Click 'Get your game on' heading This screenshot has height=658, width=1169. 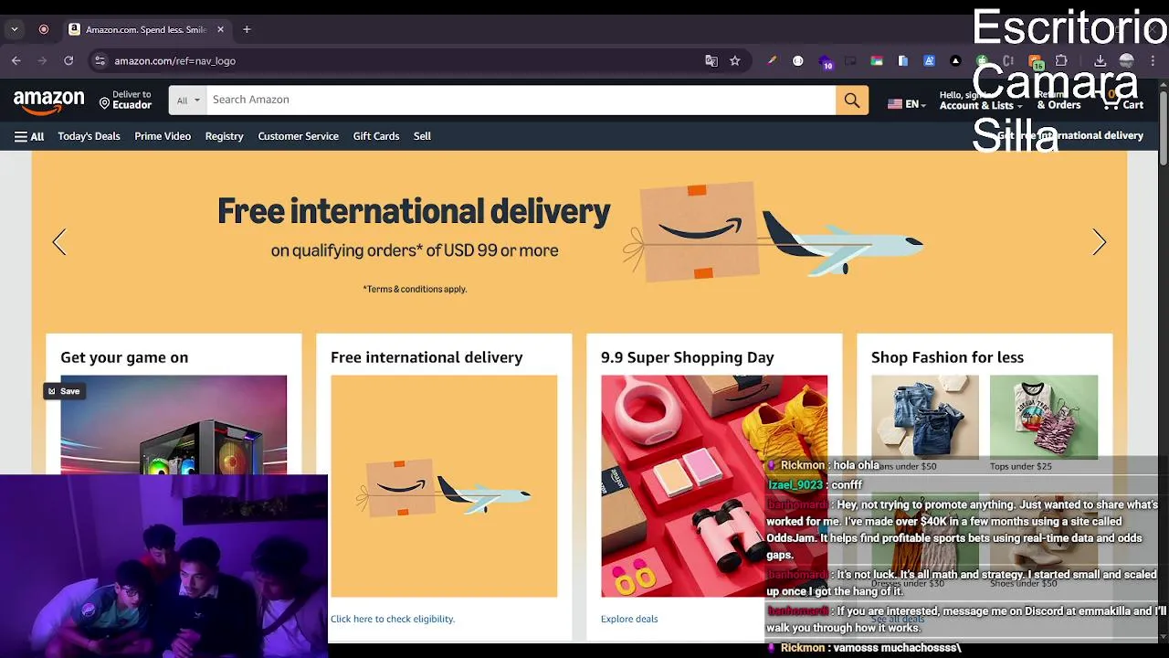124,357
